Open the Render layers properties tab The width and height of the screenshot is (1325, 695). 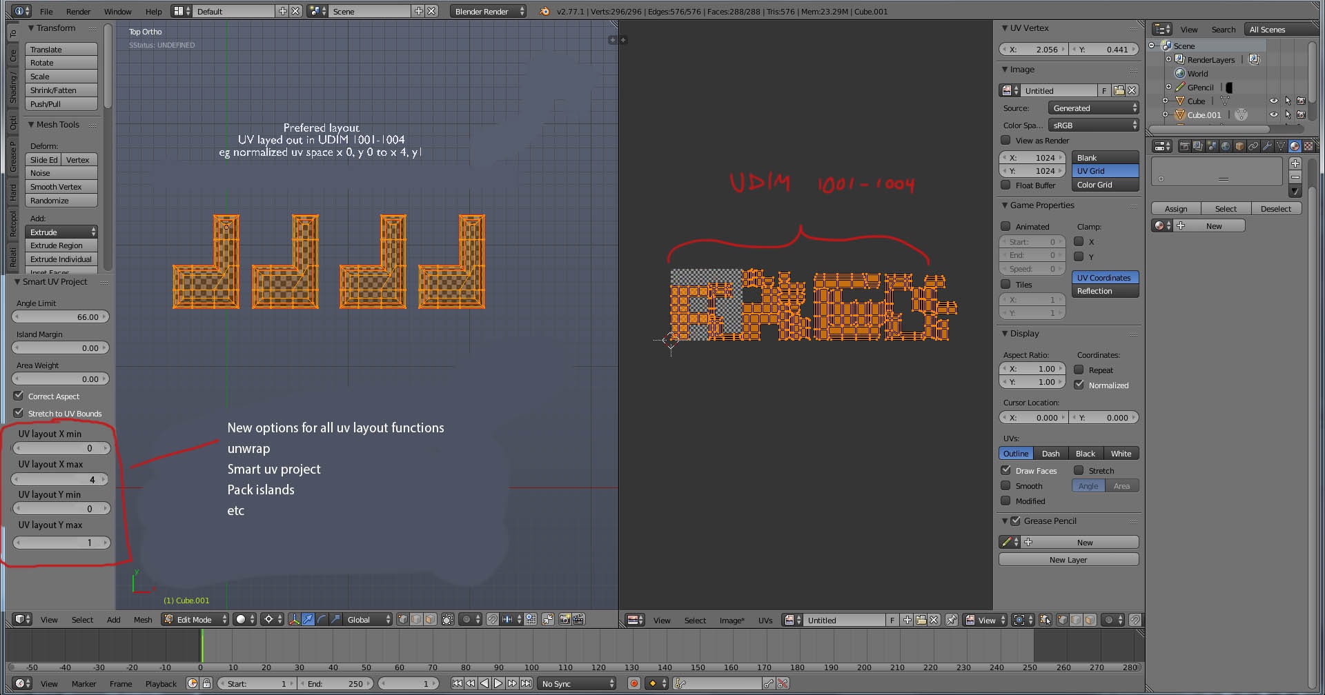pyautogui.click(x=1198, y=146)
